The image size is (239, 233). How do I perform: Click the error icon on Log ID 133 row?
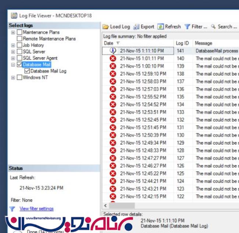click(113, 112)
